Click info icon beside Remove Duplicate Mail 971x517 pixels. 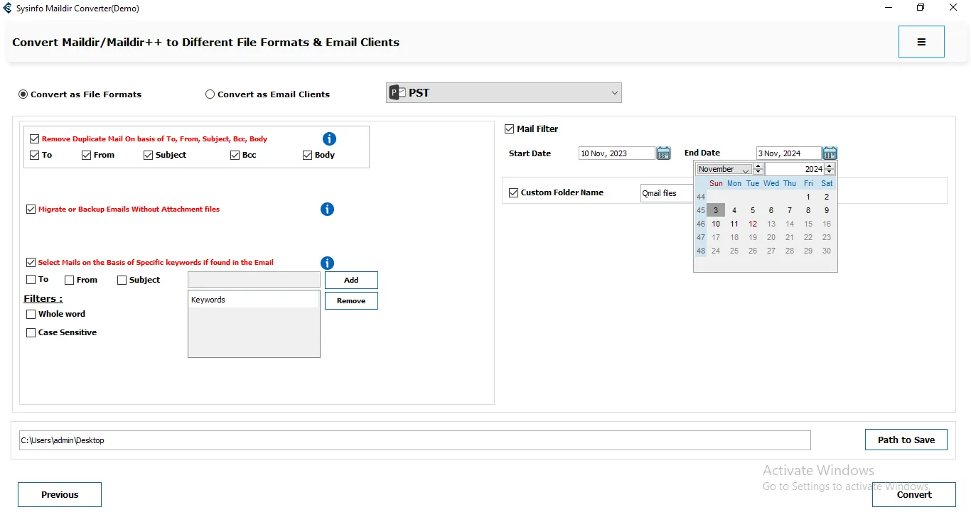pyautogui.click(x=329, y=139)
